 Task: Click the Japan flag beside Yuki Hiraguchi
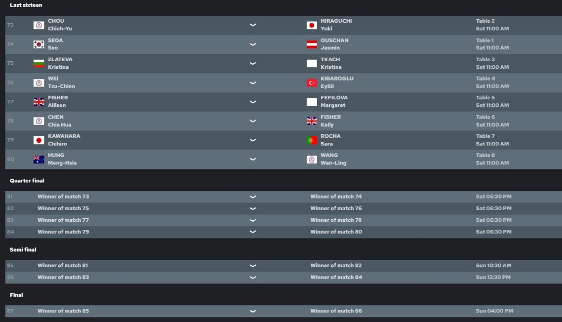pyautogui.click(x=312, y=25)
